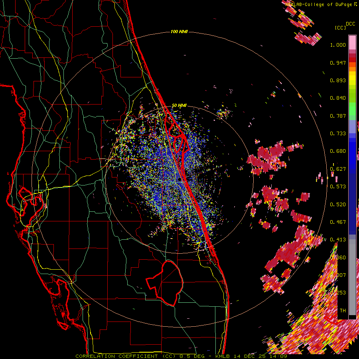
Task: Select the 0.680 legend value
Action: [x=338, y=151]
